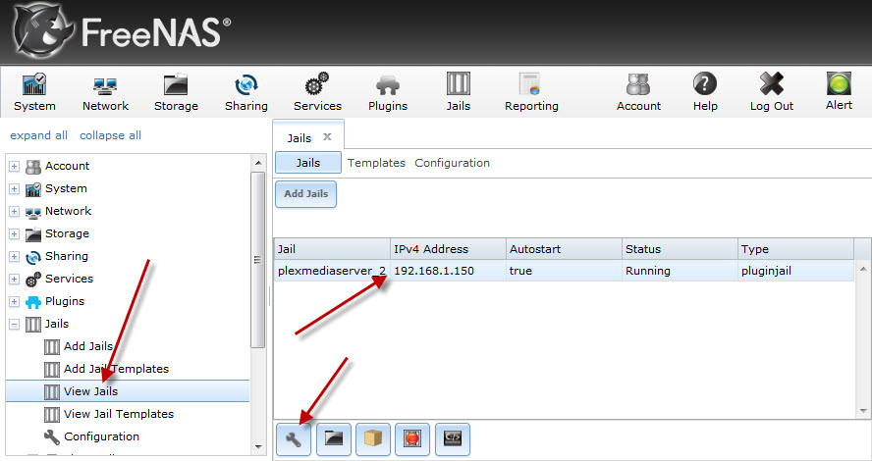
Task: Click the sidebar tree scroll up arrow
Action: pyautogui.click(x=258, y=162)
